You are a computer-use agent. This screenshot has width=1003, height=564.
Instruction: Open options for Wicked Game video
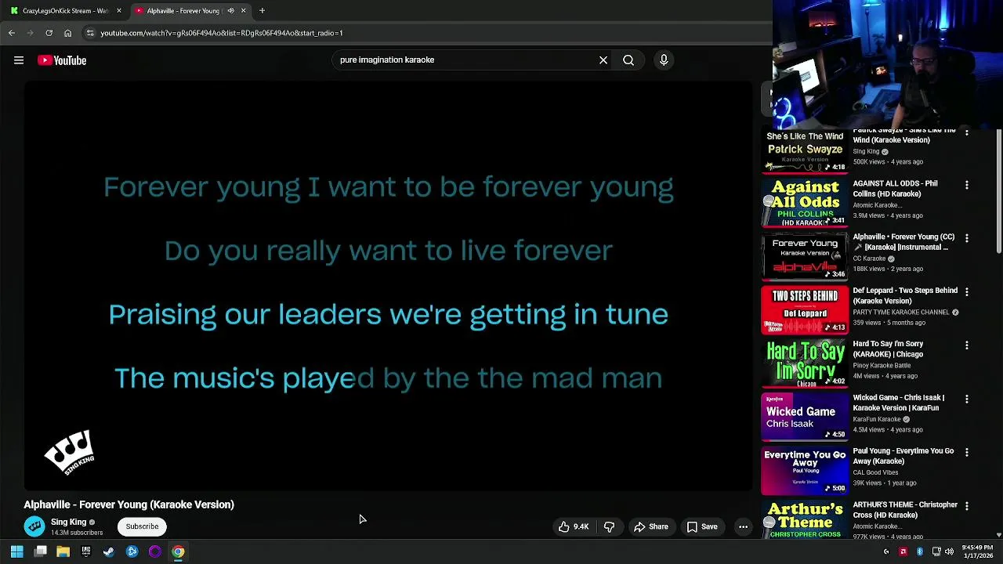tap(966, 399)
